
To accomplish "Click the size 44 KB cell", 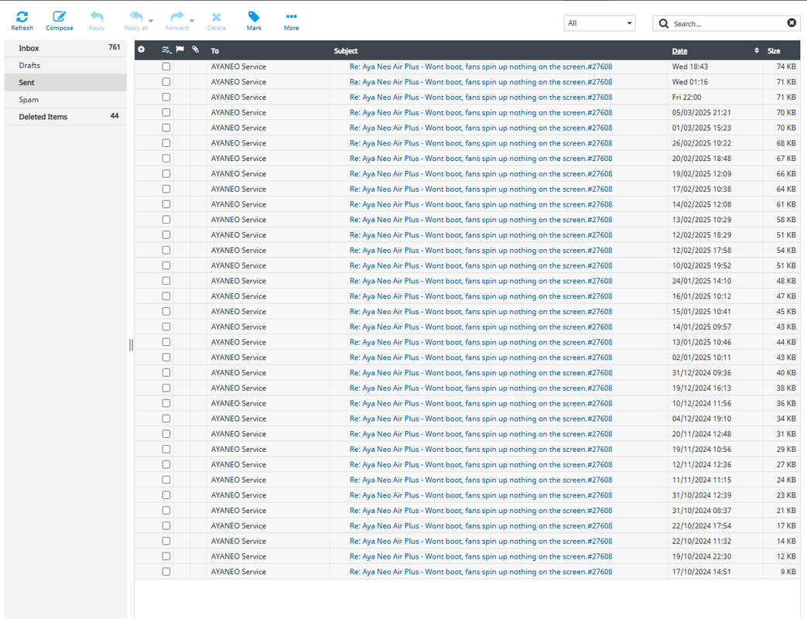I will point(786,342).
